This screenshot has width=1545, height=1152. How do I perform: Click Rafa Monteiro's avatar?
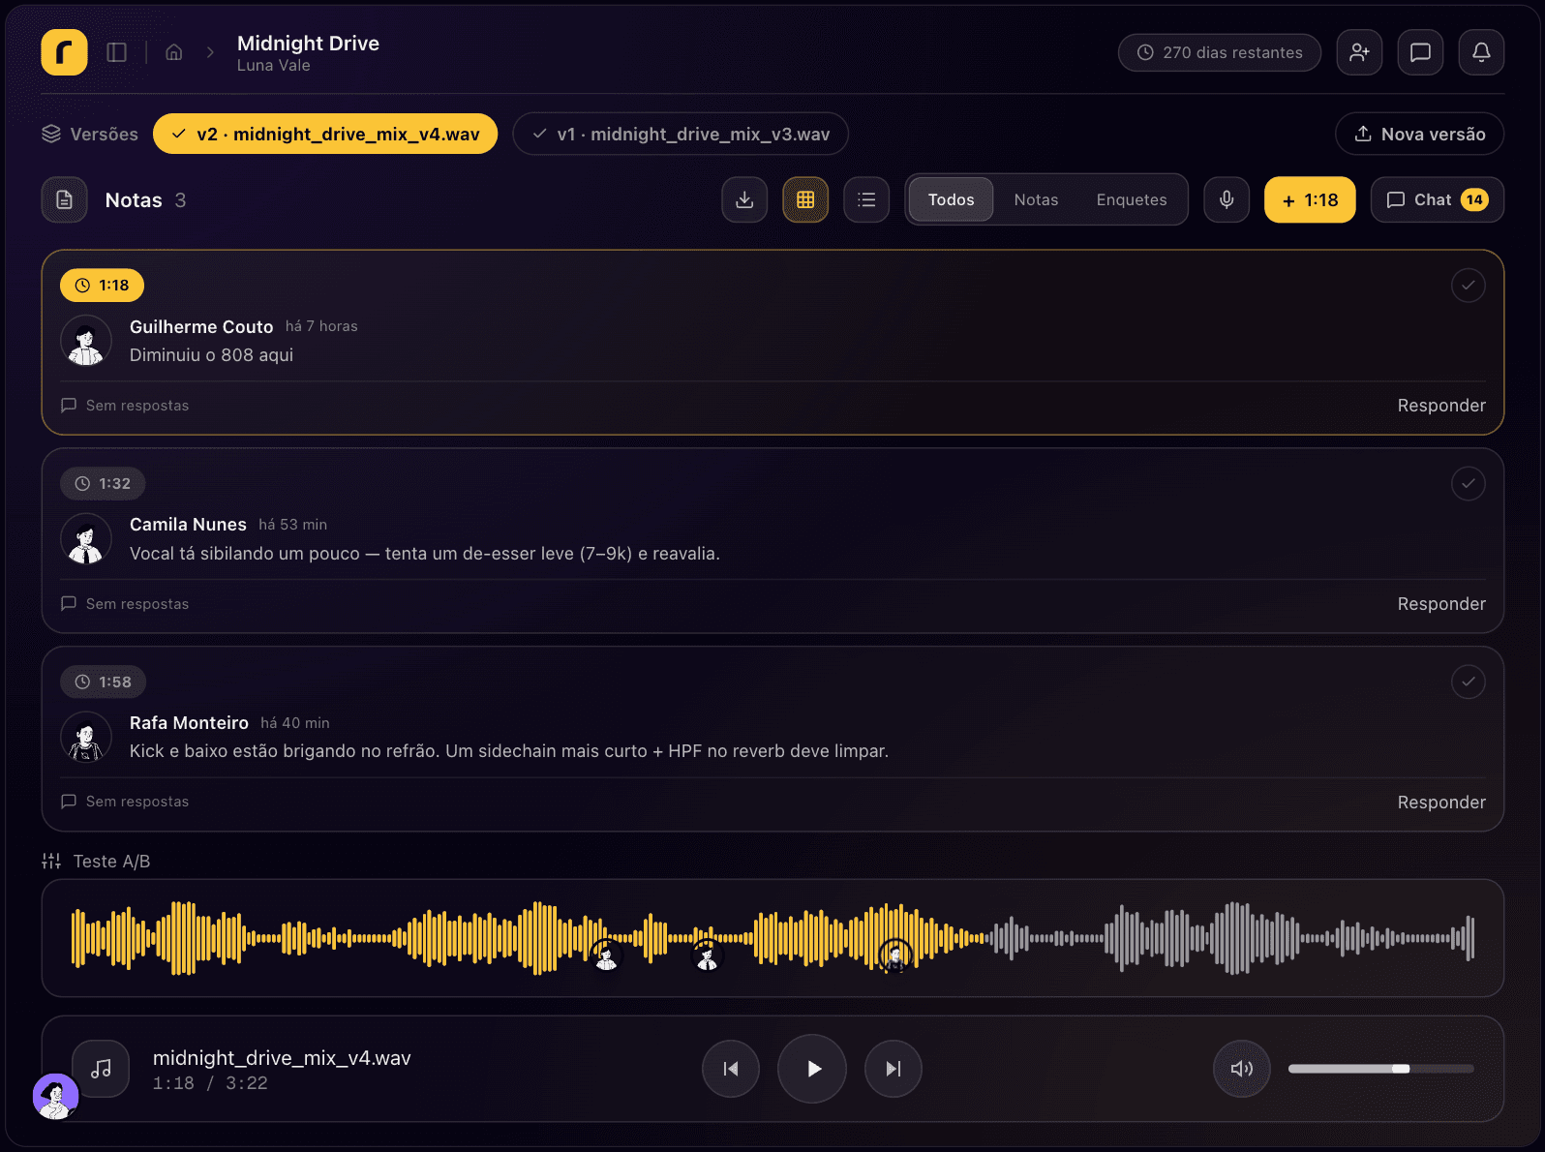point(86,738)
